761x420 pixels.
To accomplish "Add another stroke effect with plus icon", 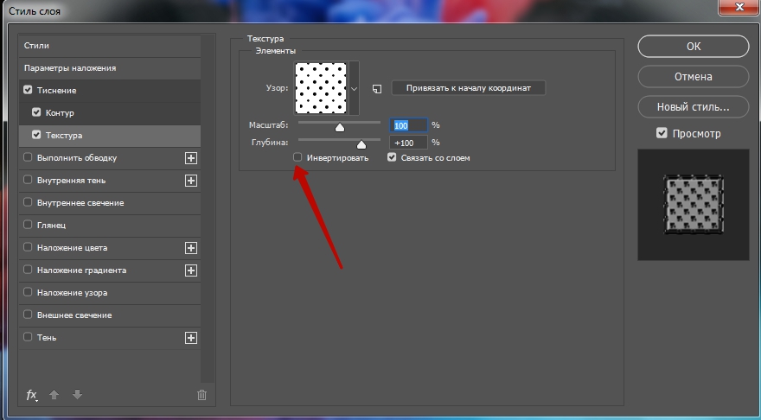I will click(x=191, y=158).
